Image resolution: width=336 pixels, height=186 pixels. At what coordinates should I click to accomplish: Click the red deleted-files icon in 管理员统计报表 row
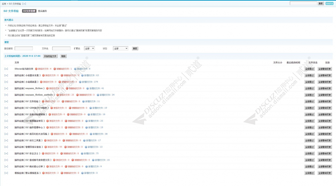[x=65, y=147]
